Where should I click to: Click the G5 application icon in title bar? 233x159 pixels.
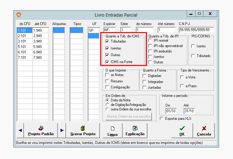click(19, 15)
